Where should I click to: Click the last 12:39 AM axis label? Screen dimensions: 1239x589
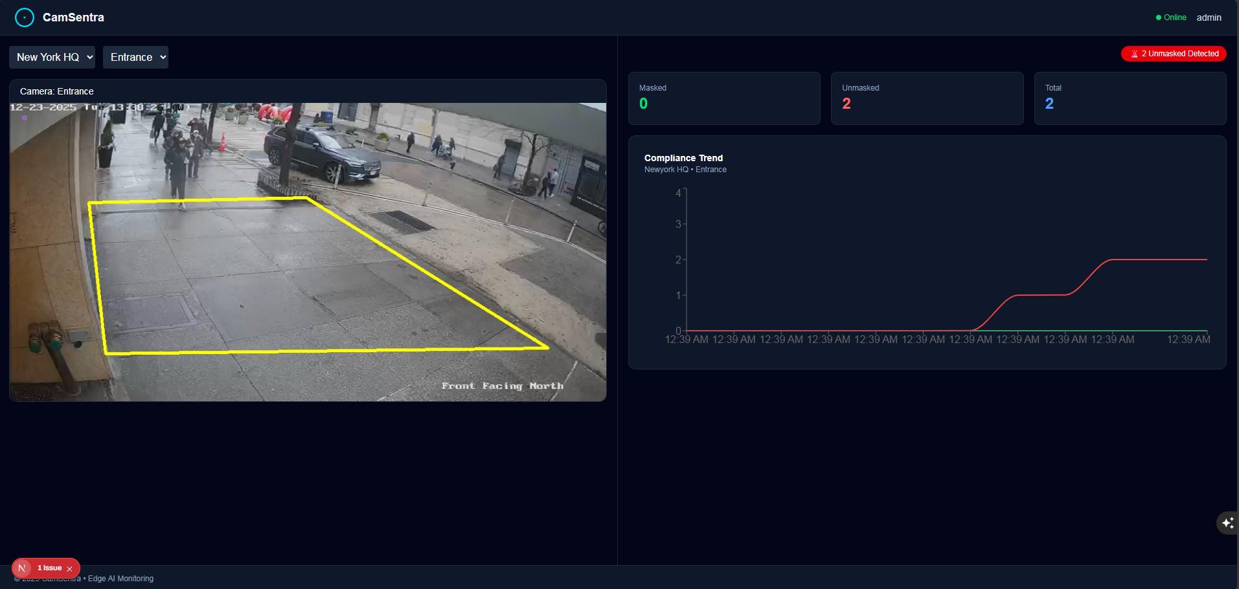click(1188, 339)
